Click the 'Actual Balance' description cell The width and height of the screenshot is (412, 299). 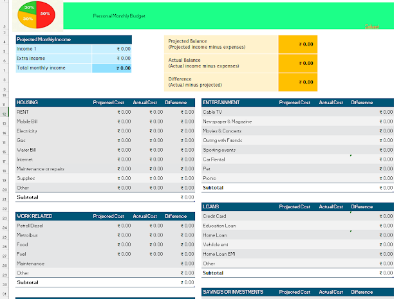(221, 63)
